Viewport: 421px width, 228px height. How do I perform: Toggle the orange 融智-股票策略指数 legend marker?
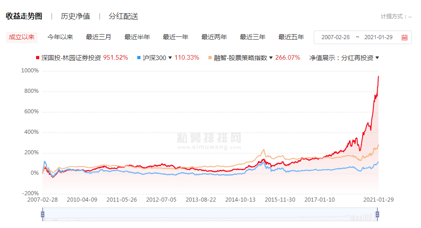210,58
